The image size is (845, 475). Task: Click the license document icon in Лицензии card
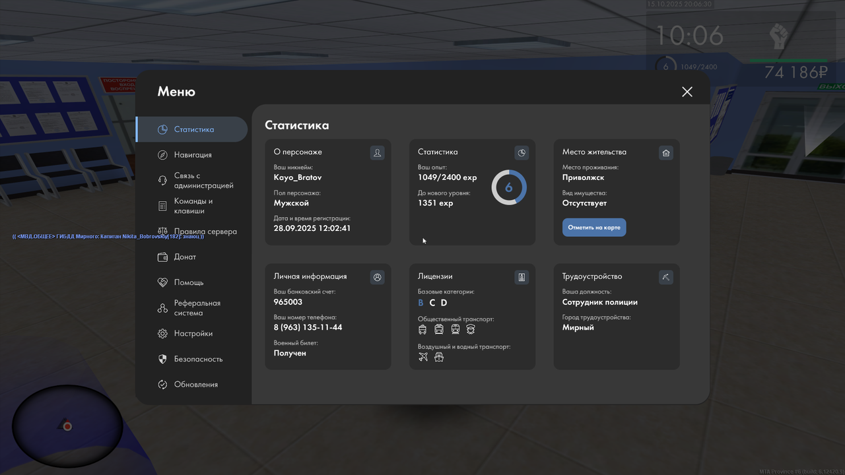coord(522,277)
